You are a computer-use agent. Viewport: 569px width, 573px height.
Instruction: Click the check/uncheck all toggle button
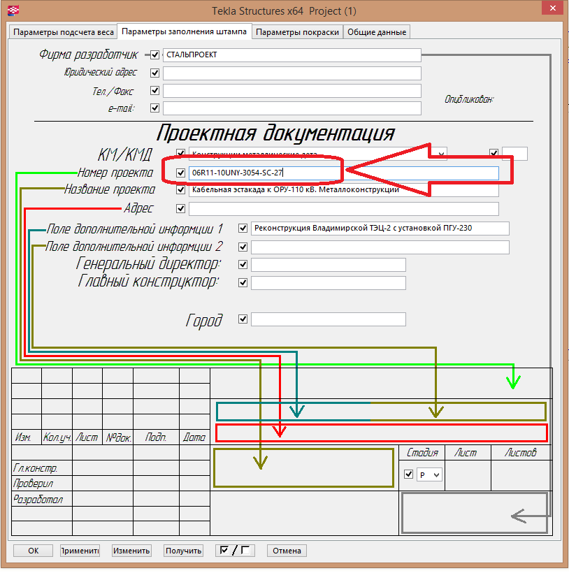[235, 551]
